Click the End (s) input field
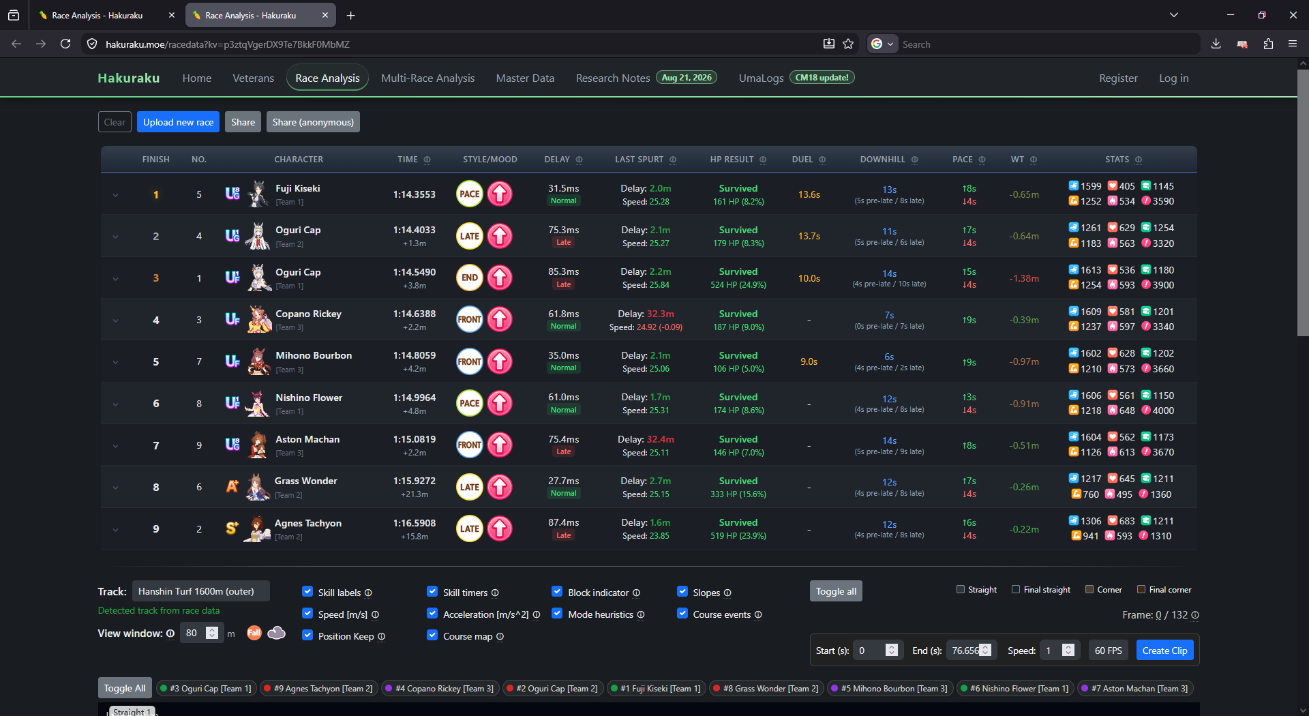Viewport: 1309px width, 716px height. click(972, 651)
